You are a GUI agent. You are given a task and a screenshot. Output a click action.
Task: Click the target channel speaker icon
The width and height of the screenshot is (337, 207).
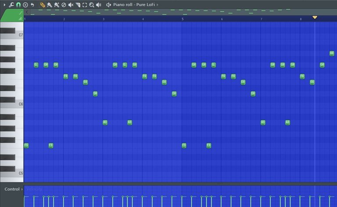pos(108,4)
